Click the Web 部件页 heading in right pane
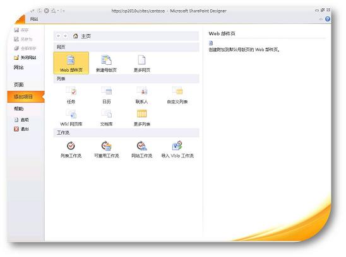This screenshot has height=257, width=346. (222, 33)
